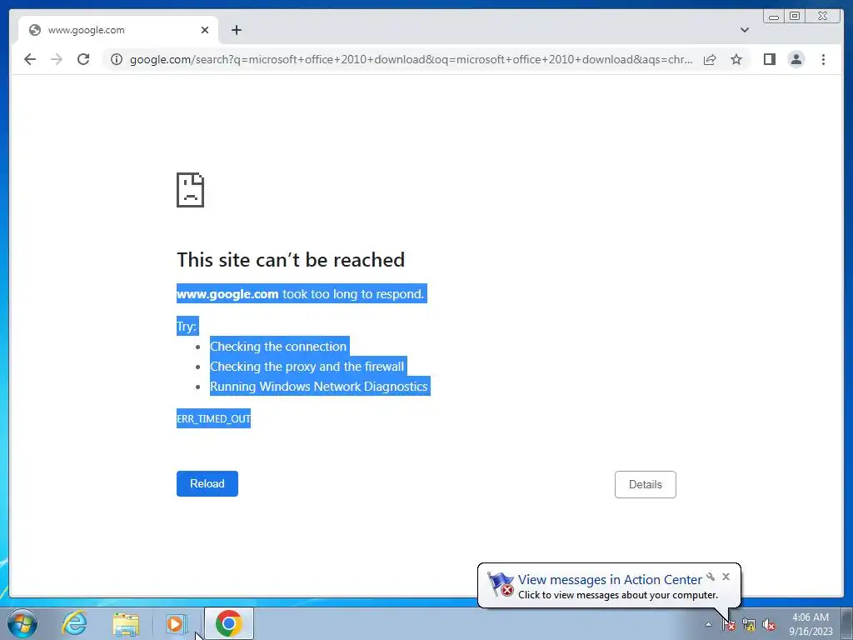This screenshot has width=853, height=640.
Task: Close the www.google.com tab
Action: click(205, 30)
